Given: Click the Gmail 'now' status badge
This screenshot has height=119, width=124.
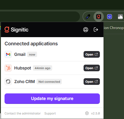Looking at the screenshot, I should pos(32,54).
